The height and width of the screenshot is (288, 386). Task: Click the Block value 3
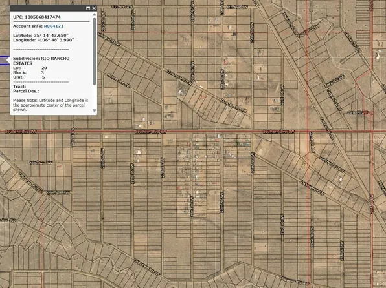point(42,73)
